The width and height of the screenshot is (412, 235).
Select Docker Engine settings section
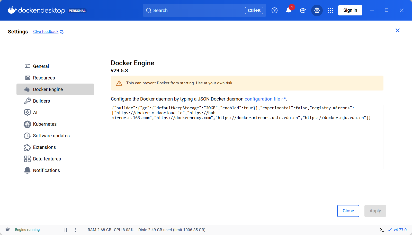coord(55,89)
